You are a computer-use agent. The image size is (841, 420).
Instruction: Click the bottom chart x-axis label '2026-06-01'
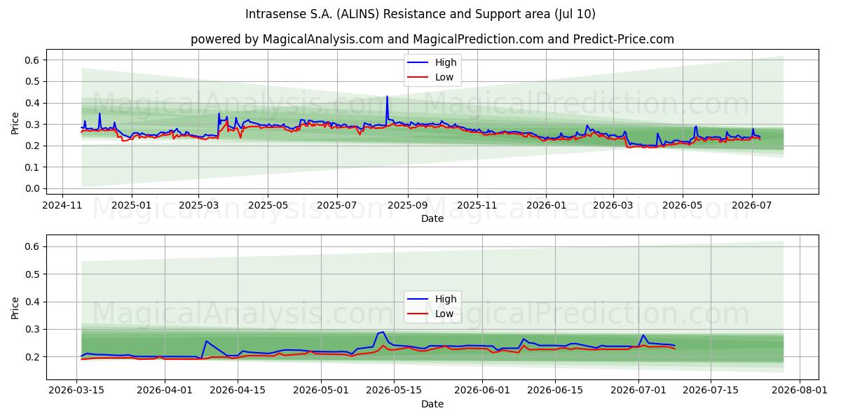(482, 391)
